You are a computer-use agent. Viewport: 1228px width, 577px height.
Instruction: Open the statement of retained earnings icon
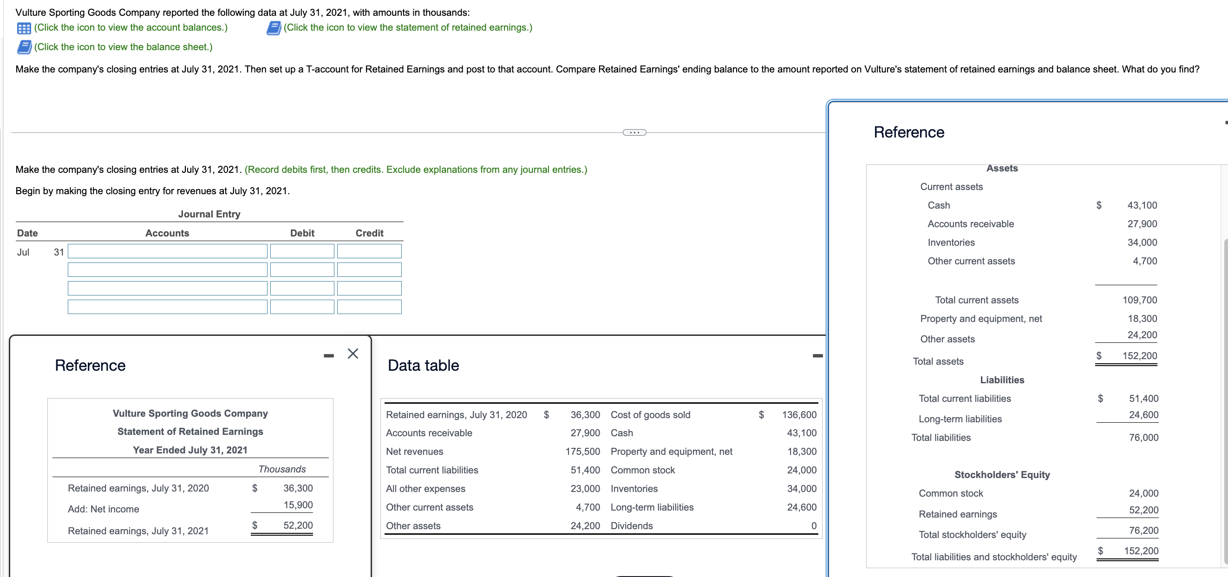[x=273, y=28]
